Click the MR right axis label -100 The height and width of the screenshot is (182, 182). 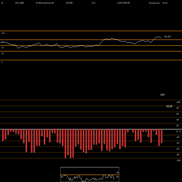178,161
